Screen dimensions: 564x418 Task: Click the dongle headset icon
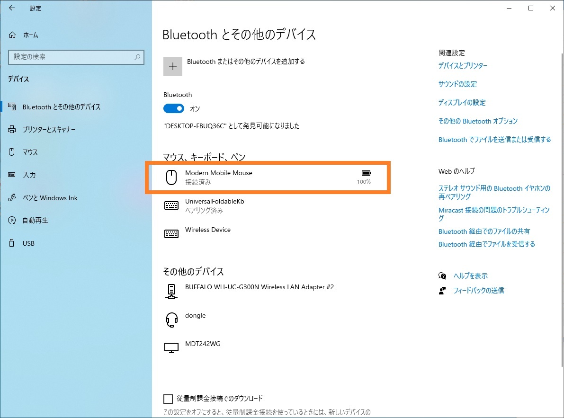(x=171, y=320)
